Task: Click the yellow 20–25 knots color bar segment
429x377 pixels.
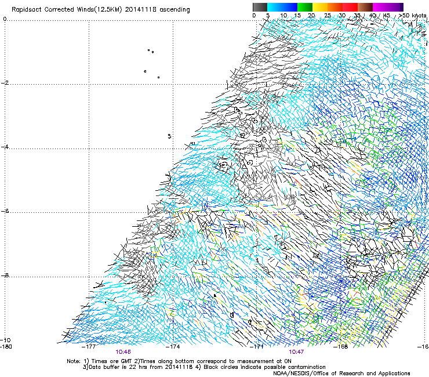Action: coord(320,7)
